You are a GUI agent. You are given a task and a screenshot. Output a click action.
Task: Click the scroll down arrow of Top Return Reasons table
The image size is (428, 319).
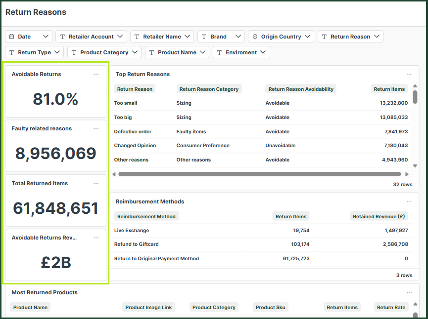click(415, 165)
